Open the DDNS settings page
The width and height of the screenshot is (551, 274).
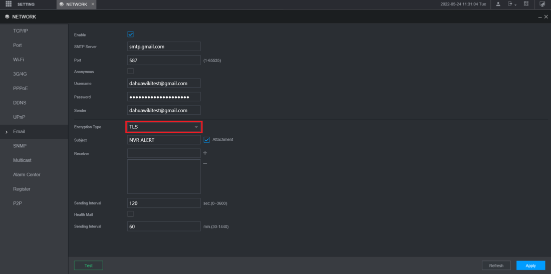tap(20, 103)
